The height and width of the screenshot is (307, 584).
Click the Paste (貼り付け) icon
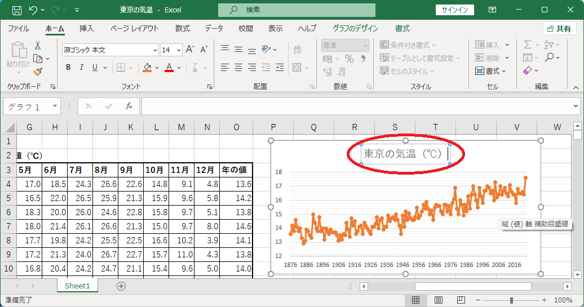pyautogui.click(x=18, y=50)
